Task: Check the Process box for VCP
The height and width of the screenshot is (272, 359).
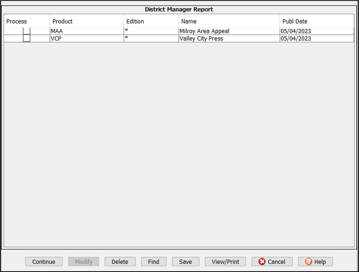Action: [27, 38]
